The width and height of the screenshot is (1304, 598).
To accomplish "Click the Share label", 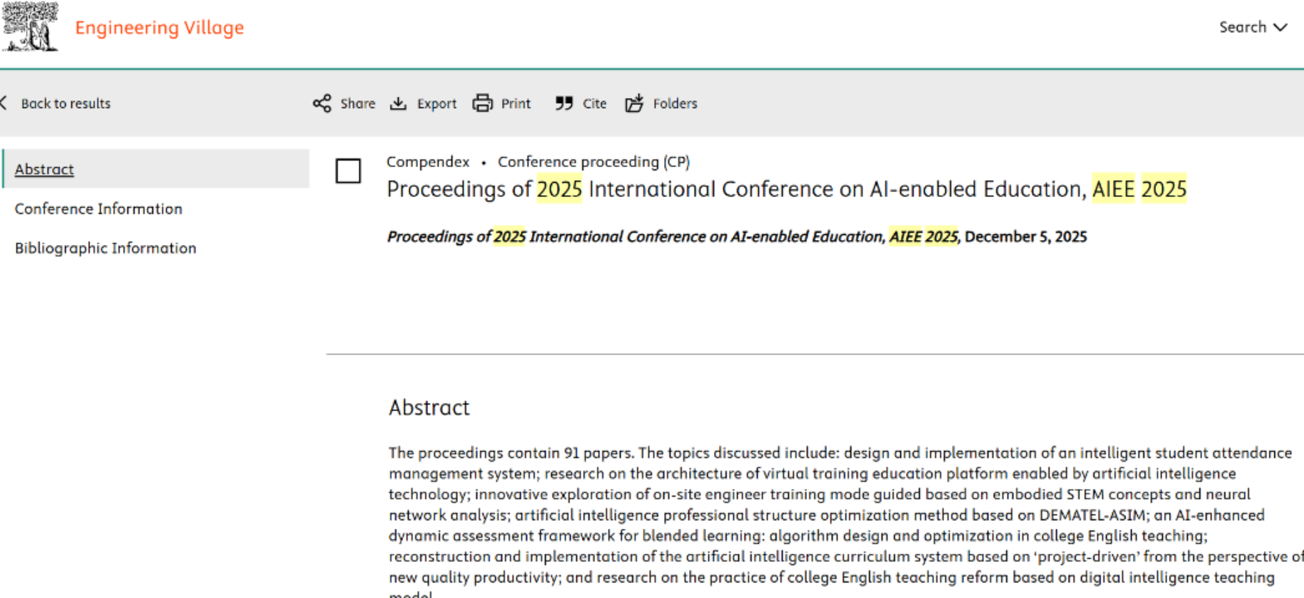I will point(357,104).
